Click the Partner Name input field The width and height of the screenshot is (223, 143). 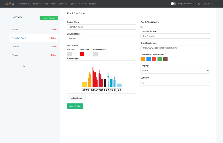pyautogui.click(x=101, y=27)
